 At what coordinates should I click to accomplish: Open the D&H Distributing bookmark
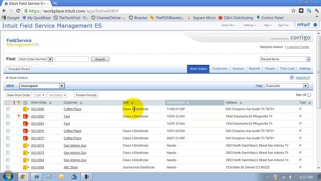click(236, 18)
